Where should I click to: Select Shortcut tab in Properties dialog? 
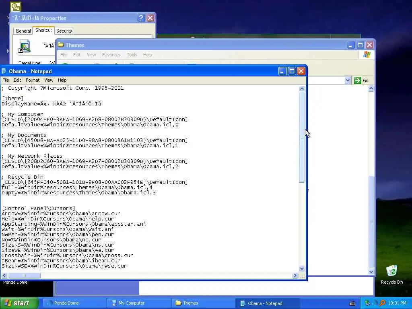click(x=43, y=30)
